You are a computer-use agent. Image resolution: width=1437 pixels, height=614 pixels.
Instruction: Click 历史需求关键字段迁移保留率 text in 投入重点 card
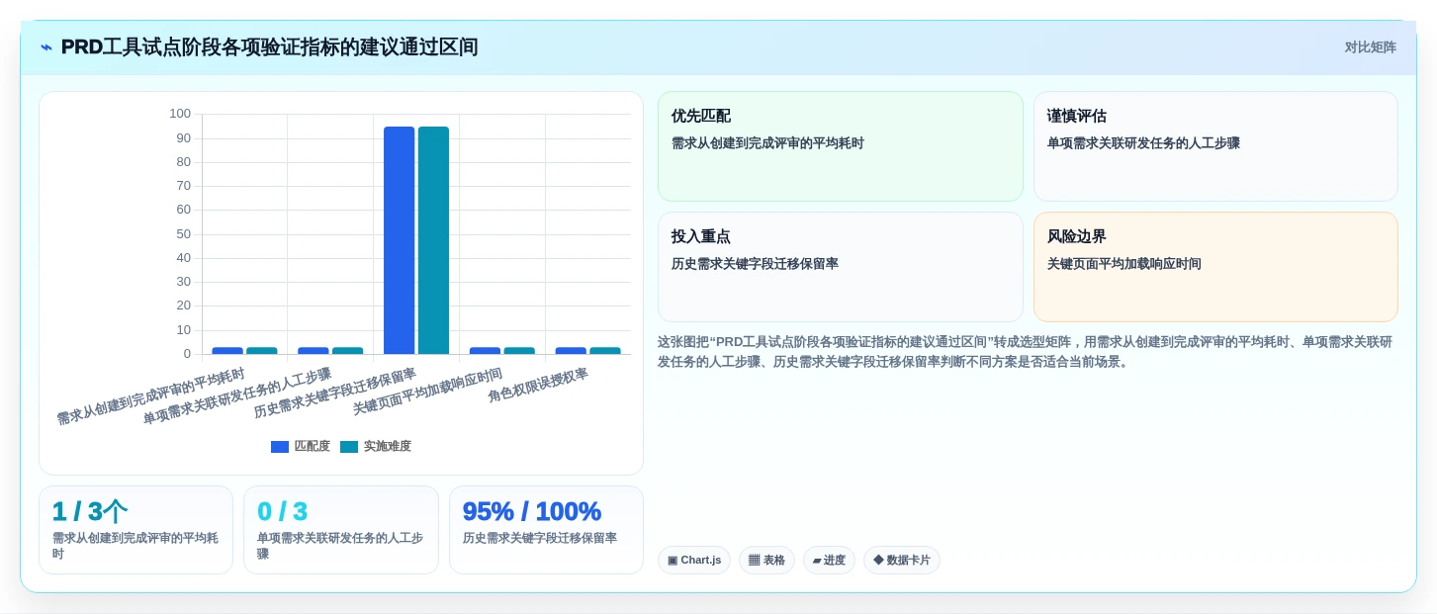[755, 264]
